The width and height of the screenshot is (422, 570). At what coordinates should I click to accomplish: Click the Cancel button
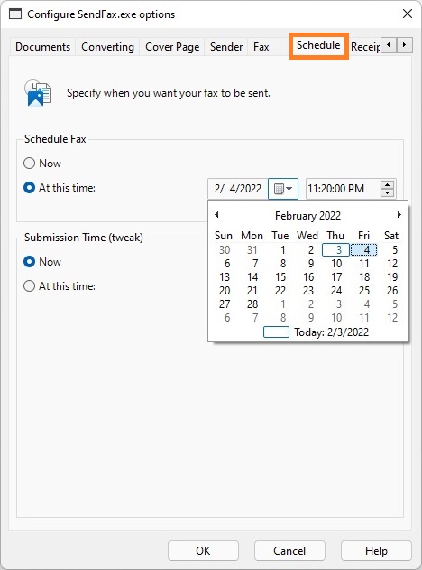[289, 551]
